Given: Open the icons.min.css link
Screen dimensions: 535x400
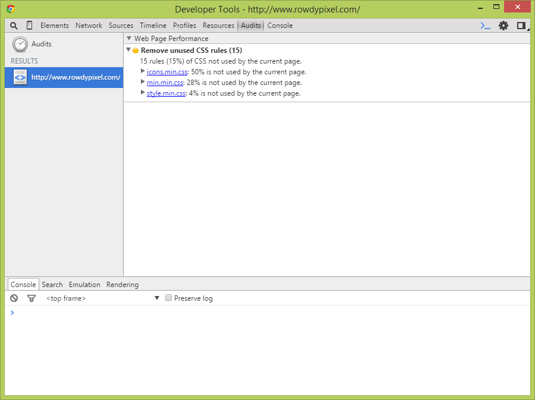Looking at the screenshot, I should [x=167, y=72].
